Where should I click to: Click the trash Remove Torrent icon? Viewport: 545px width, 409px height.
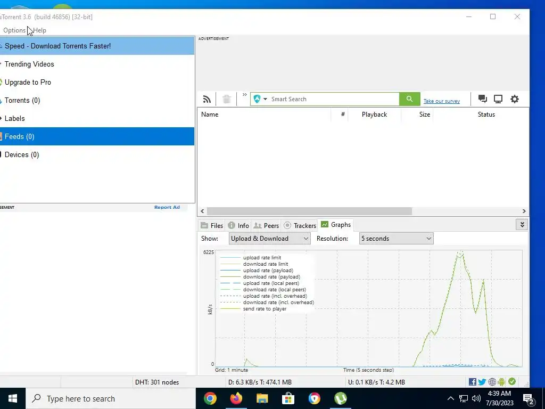pyautogui.click(x=227, y=99)
